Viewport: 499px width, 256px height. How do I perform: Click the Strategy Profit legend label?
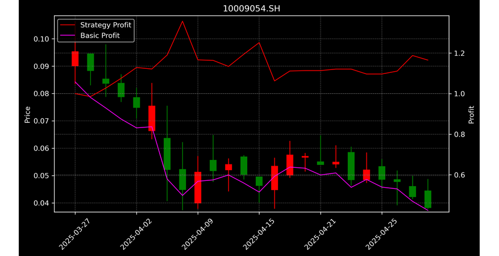[x=106, y=25]
